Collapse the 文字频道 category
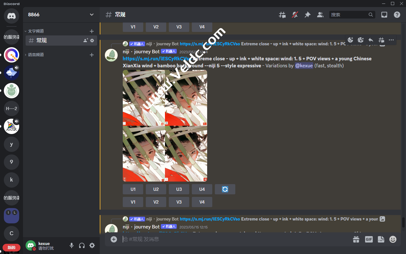The image size is (406, 254). click(36, 31)
